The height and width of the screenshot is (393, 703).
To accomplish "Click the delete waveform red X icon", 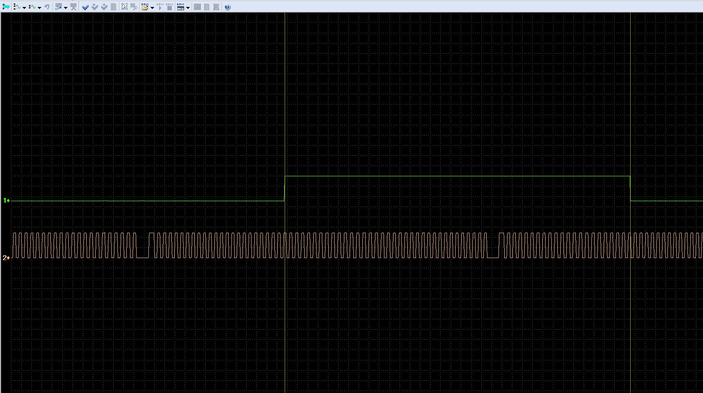I will click(74, 7).
